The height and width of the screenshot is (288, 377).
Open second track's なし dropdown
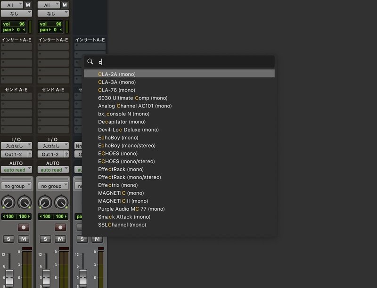coord(53,14)
